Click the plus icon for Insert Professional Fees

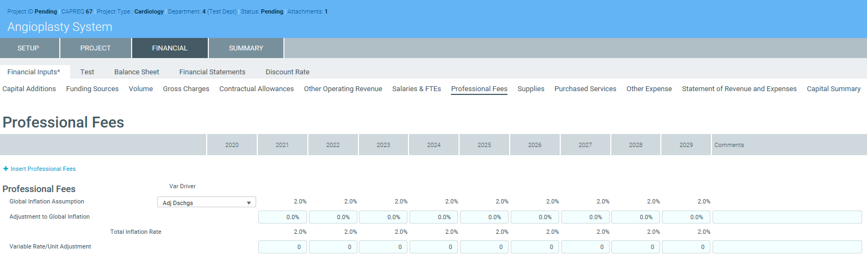[5, 169]
